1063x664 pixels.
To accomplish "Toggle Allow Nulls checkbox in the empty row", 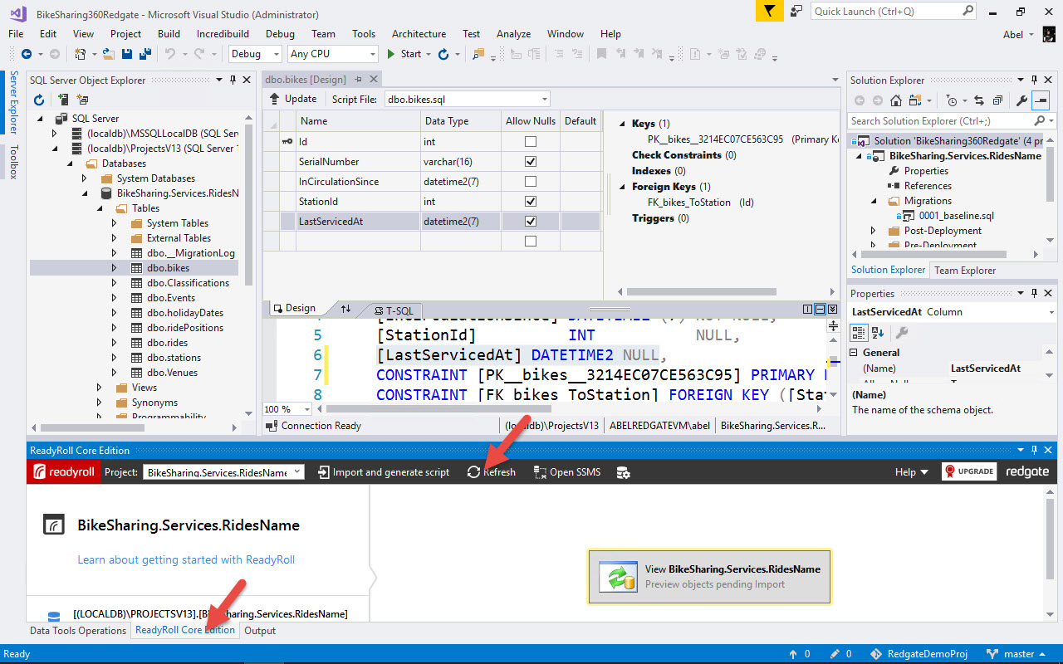I will [x=531, y=242].
